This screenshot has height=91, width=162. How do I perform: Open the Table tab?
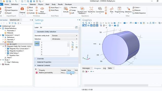[110, 68]
